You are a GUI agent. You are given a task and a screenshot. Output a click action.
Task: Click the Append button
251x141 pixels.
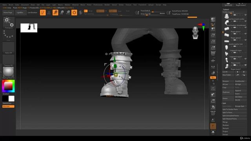241,90
